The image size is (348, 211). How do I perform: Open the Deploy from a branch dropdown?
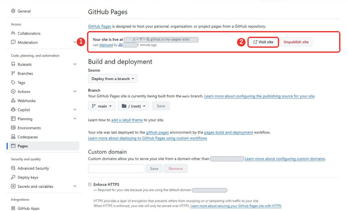click(x=113, y=79)
